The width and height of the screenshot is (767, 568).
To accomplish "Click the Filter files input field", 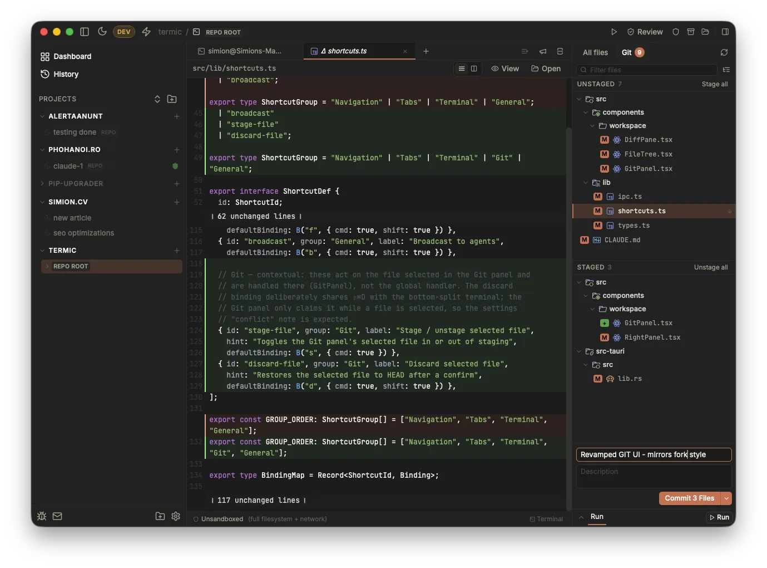I will [647, 70].
